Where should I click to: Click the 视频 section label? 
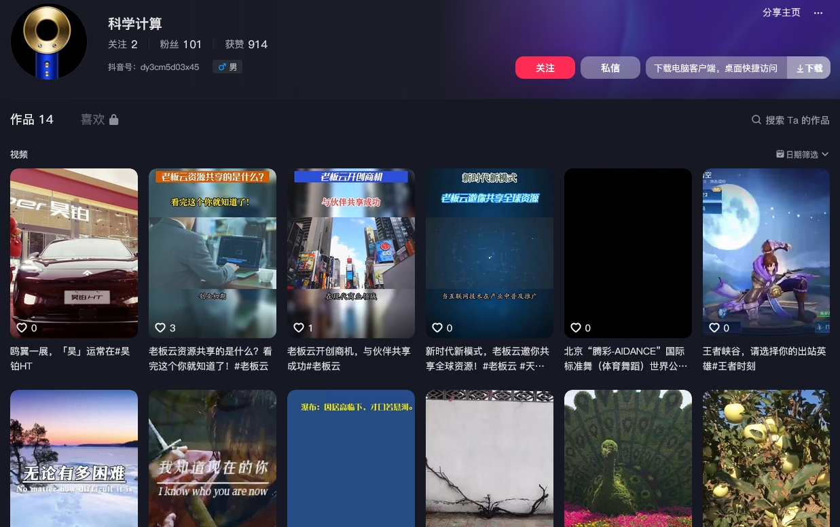19,154
